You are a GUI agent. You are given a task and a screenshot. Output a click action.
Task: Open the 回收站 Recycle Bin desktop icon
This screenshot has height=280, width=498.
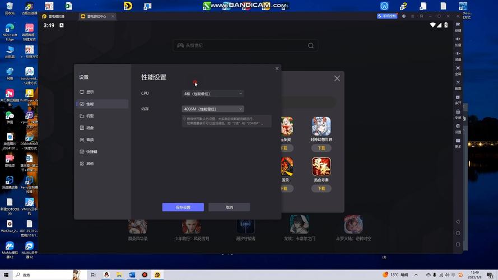[10, 8]
